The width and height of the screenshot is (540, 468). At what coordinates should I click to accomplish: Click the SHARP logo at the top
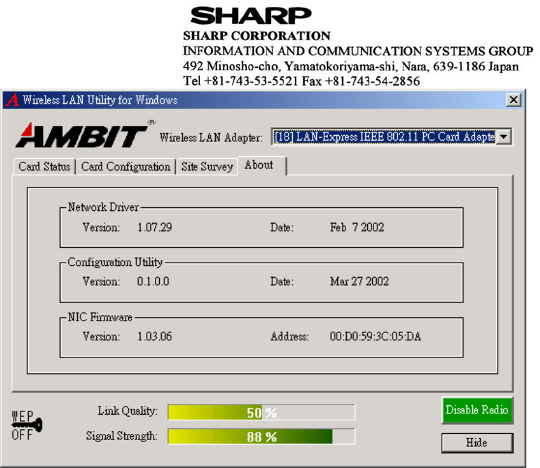[251, 16]
